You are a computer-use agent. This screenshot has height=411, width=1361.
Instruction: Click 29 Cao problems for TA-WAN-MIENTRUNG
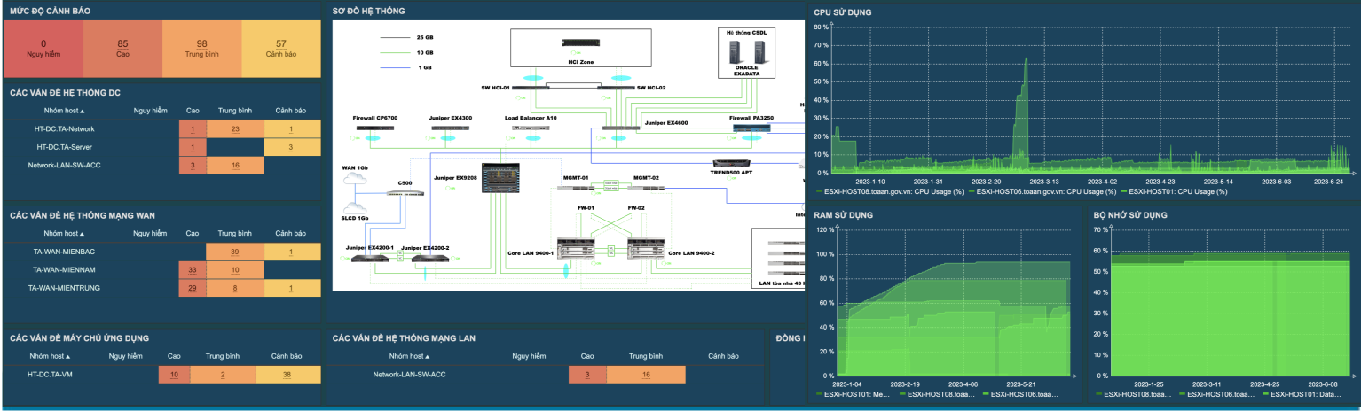[193, 288]
